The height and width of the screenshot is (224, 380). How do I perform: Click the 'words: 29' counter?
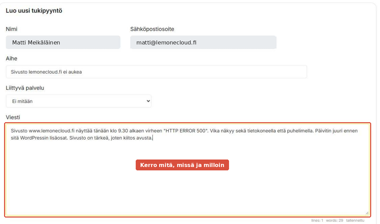click(335, 220)
